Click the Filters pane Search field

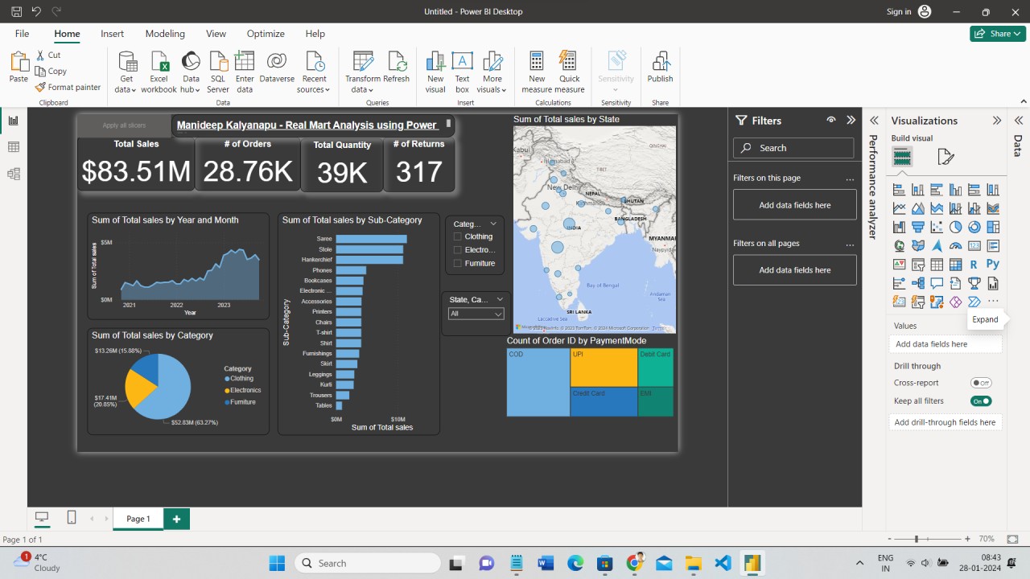[x=793, y=148]
